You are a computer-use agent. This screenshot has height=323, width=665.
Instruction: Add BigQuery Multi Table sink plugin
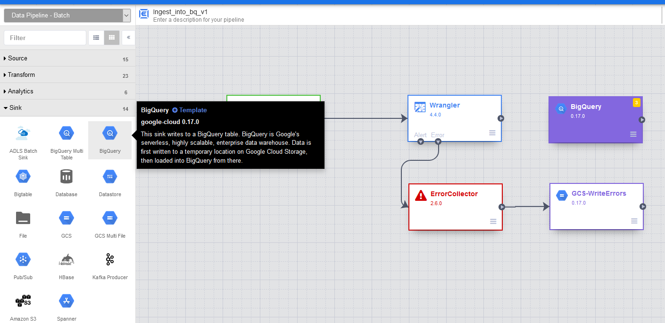pos(66,141)
